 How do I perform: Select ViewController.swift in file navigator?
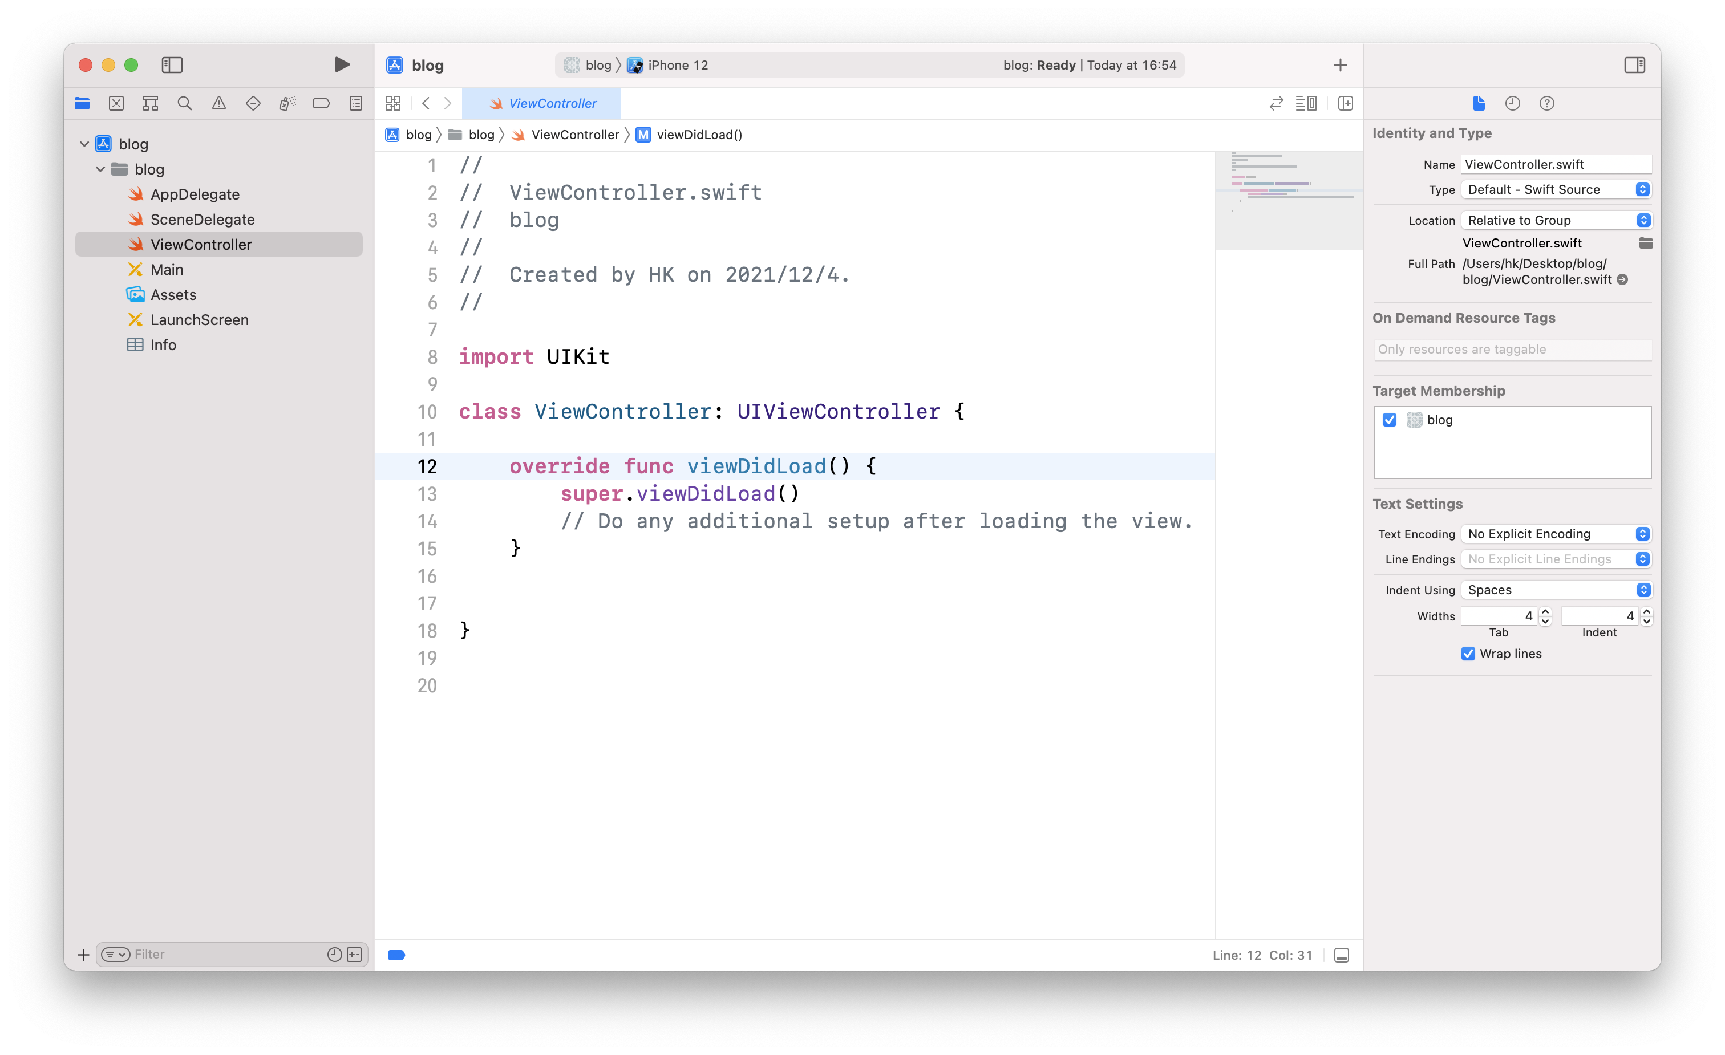click(201, 244)
